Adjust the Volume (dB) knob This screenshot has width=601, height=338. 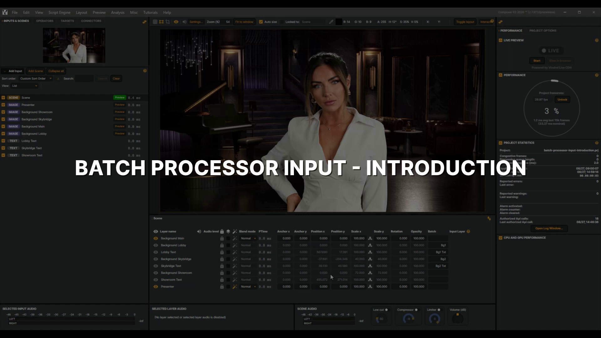(x=458, y=319)
